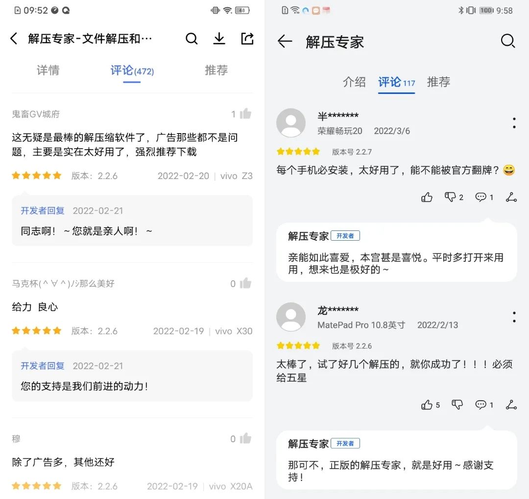This screenshot has height=499, width=529.
Task: Open the 开发者 badge next to 解压专家
Action: point(346,235)
